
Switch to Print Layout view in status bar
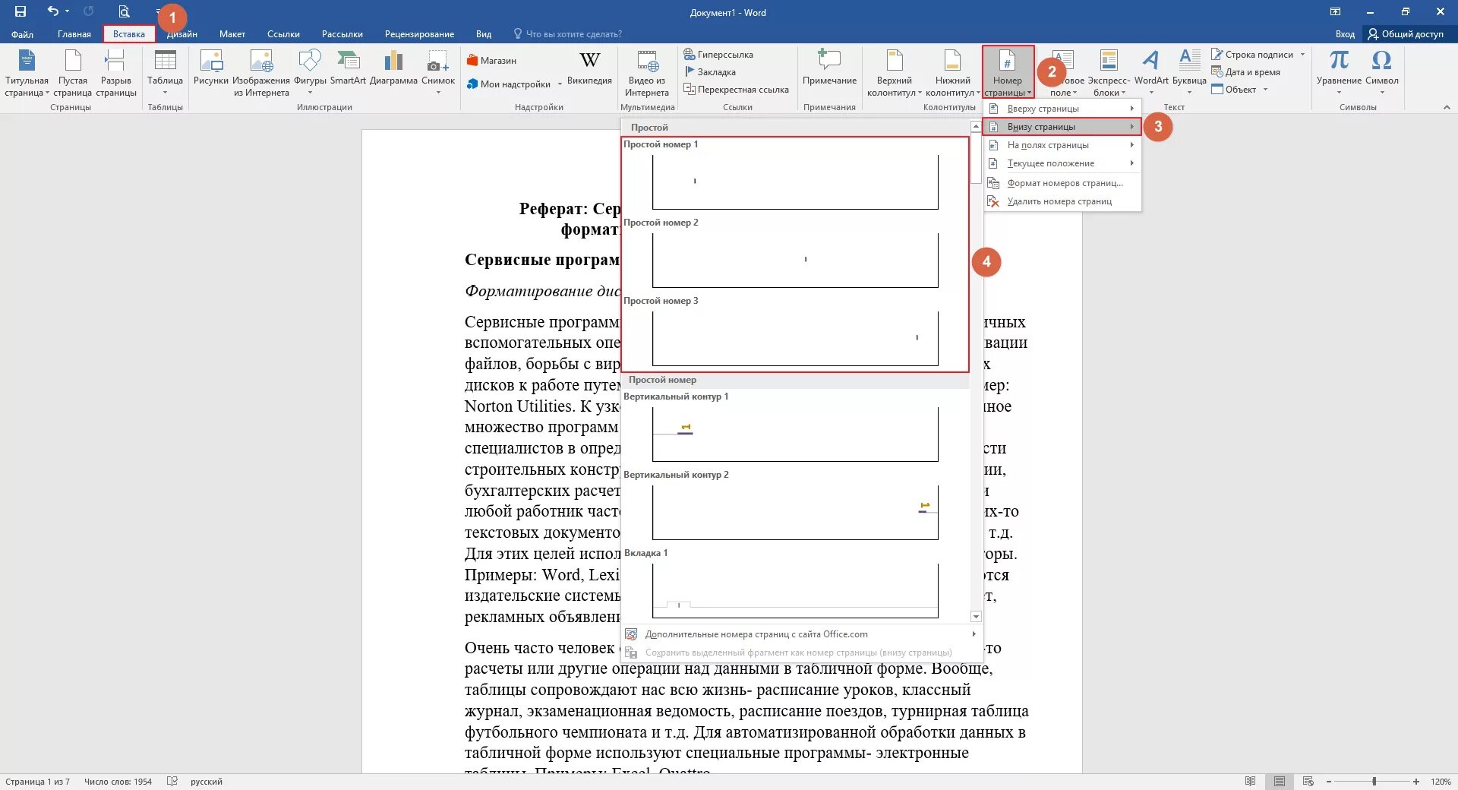point(1280,781)
